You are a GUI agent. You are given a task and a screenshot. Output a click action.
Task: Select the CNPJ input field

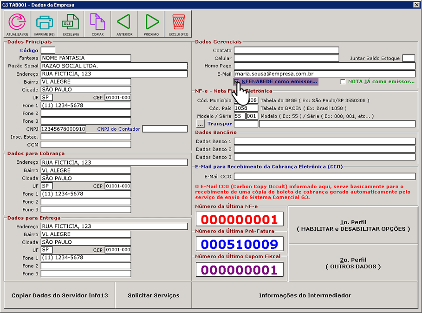pyautogui.click(x=63, y=129)
